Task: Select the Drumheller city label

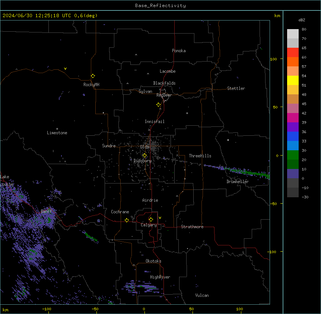Action: (x=238, y=182)
